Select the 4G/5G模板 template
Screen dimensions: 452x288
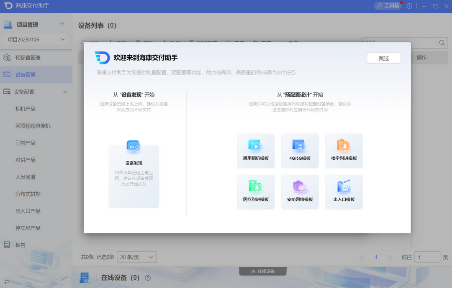(x=300, y=150)
